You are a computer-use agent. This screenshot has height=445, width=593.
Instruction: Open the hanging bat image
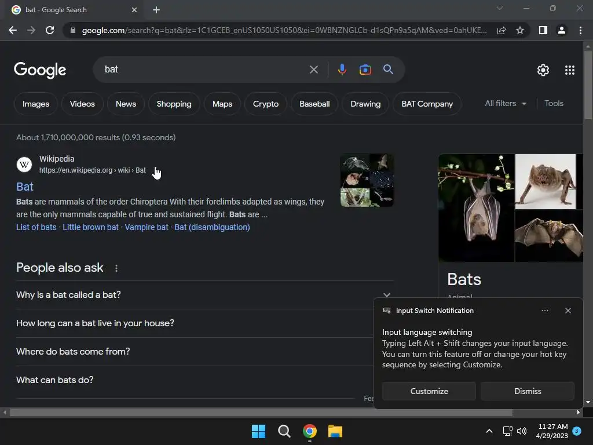click(476, 208)
